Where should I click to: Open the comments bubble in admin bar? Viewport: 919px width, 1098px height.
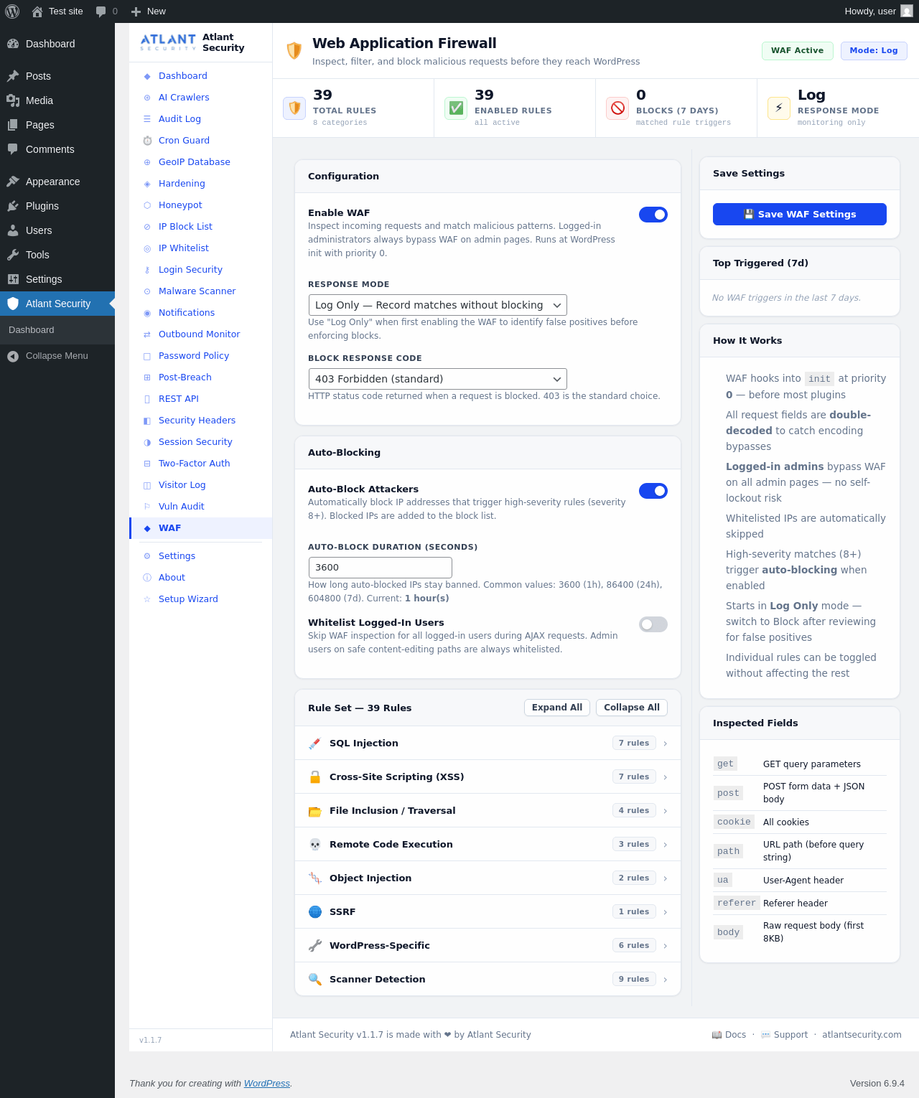(101, 11)
